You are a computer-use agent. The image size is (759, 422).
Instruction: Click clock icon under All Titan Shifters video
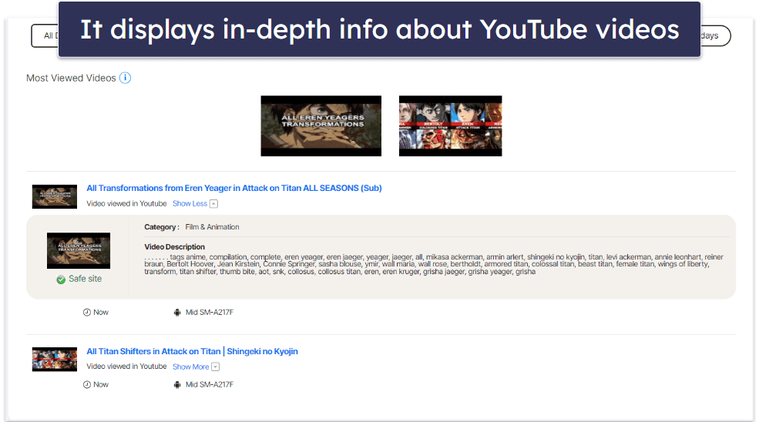tap(86, 385)
